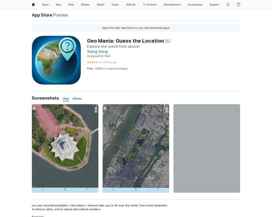Click the Xiang Dong developer link

[97, 51]
